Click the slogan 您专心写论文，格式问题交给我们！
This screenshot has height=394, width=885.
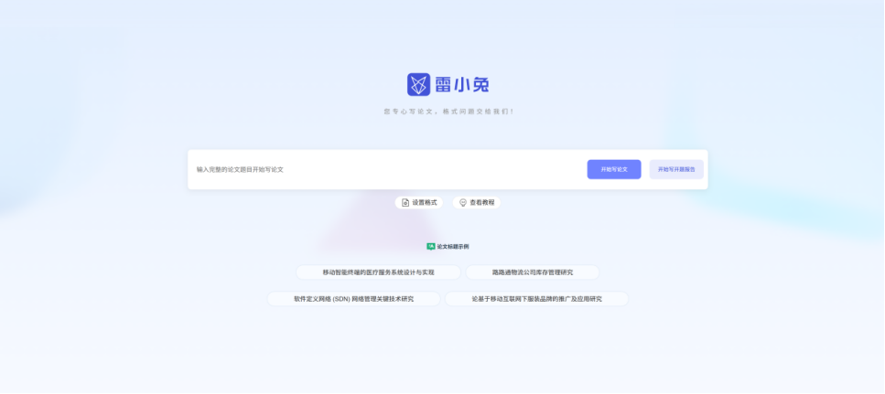(x=449, y=112)
